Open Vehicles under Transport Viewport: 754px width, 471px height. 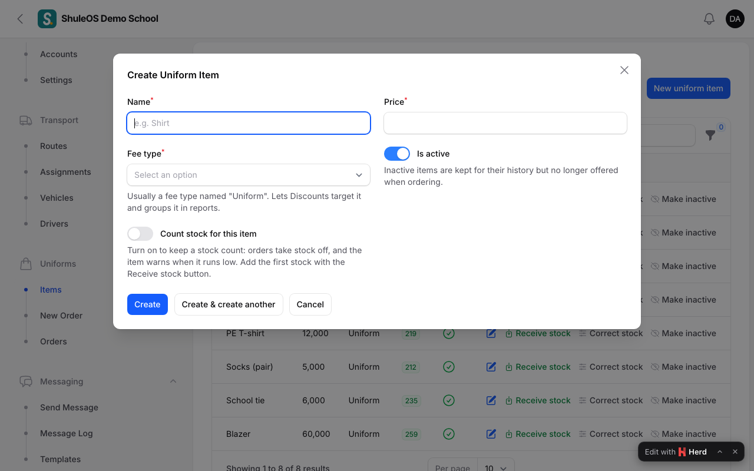pos(57,198)
